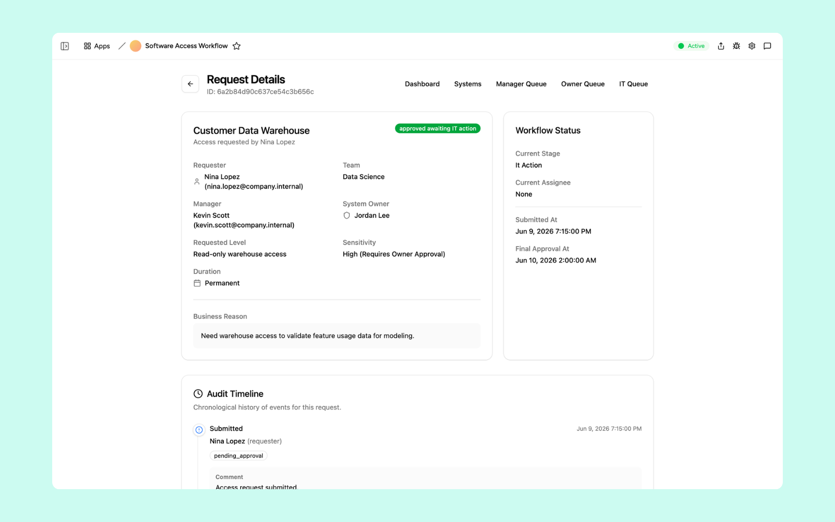Open the Apps grid icon
Viewport: 835px width, 522px height.
87,46
